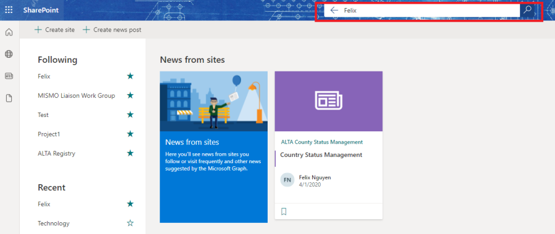555x234 pixels.
Task: Open the app launcher waffle icon
Action: click(9, 10)
